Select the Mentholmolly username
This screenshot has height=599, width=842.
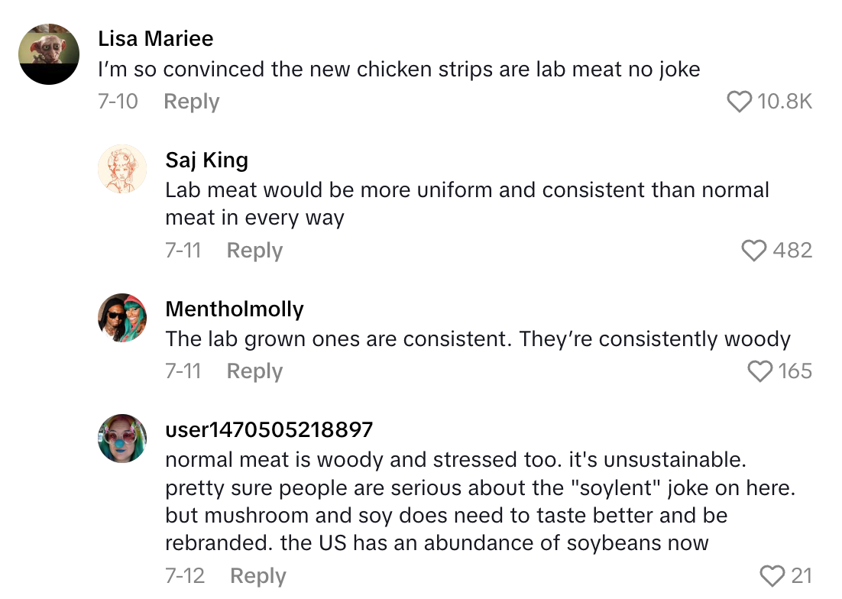click(x=234, y=309)
